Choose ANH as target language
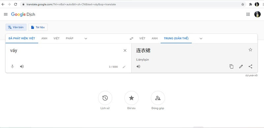The height and width of the screenshot is (128, 264). coord(154,38)
